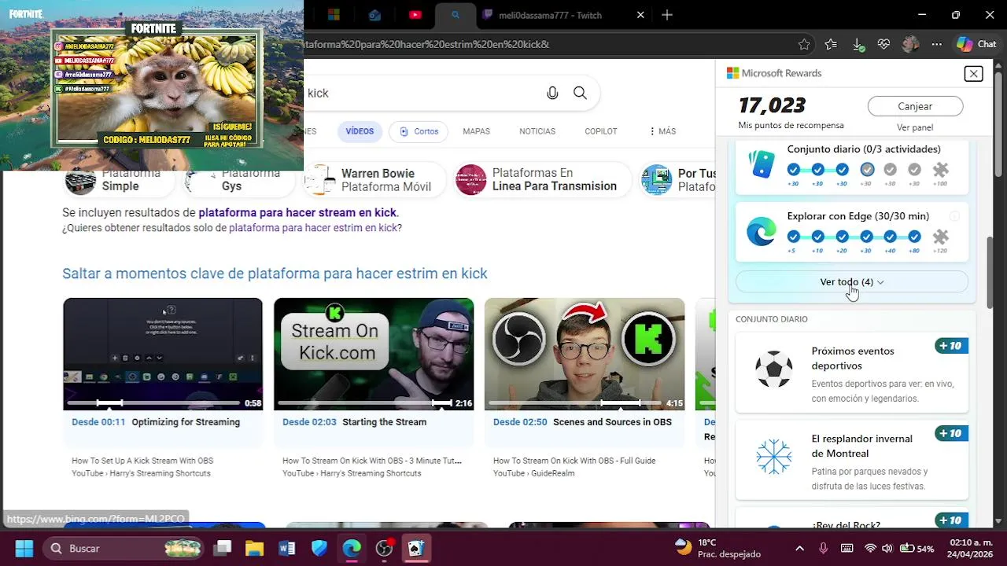
Task: Click first +30 checkmark in Conjunto diario
Action: 793,170
